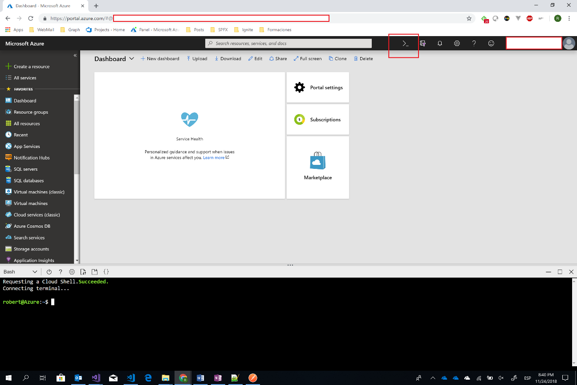Toggle Full screen for the dashboard
Viewport: 577px width, 385px height.
click(x=308, y=58)
